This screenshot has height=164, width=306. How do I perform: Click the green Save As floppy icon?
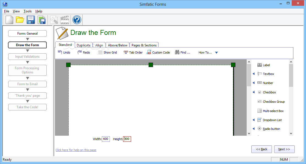[41, 20]
